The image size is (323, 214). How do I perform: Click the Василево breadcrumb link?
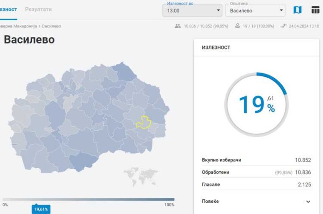(52, 26)
